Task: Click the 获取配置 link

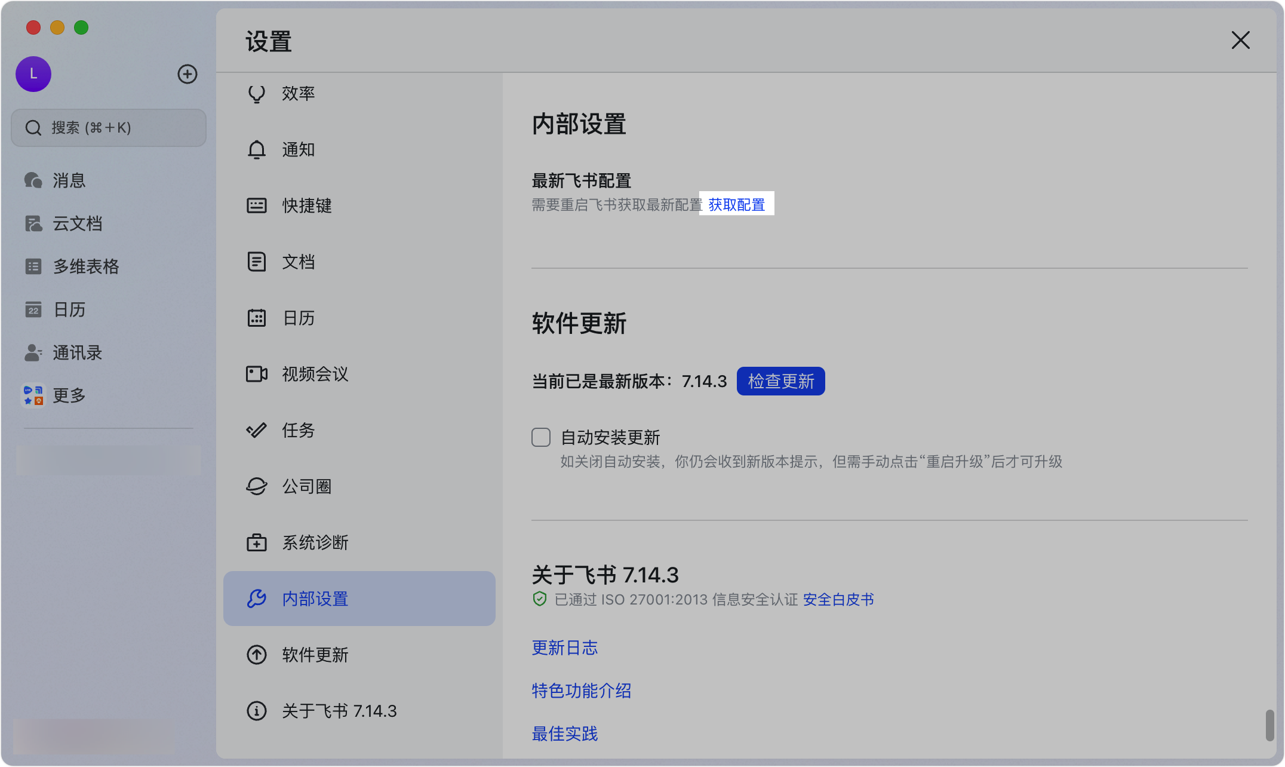Action: click(737, 204)
